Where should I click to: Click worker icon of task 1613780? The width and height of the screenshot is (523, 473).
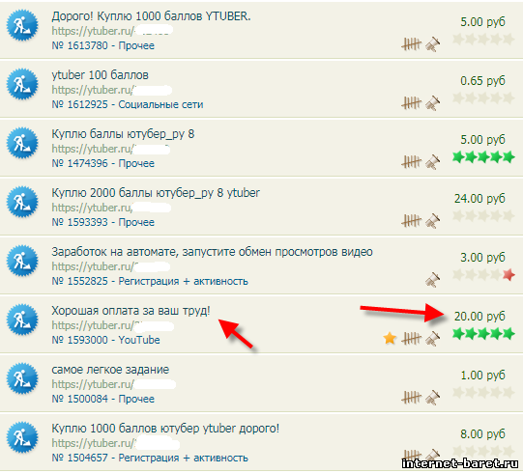pyautogui.click(x=22, y=25)
